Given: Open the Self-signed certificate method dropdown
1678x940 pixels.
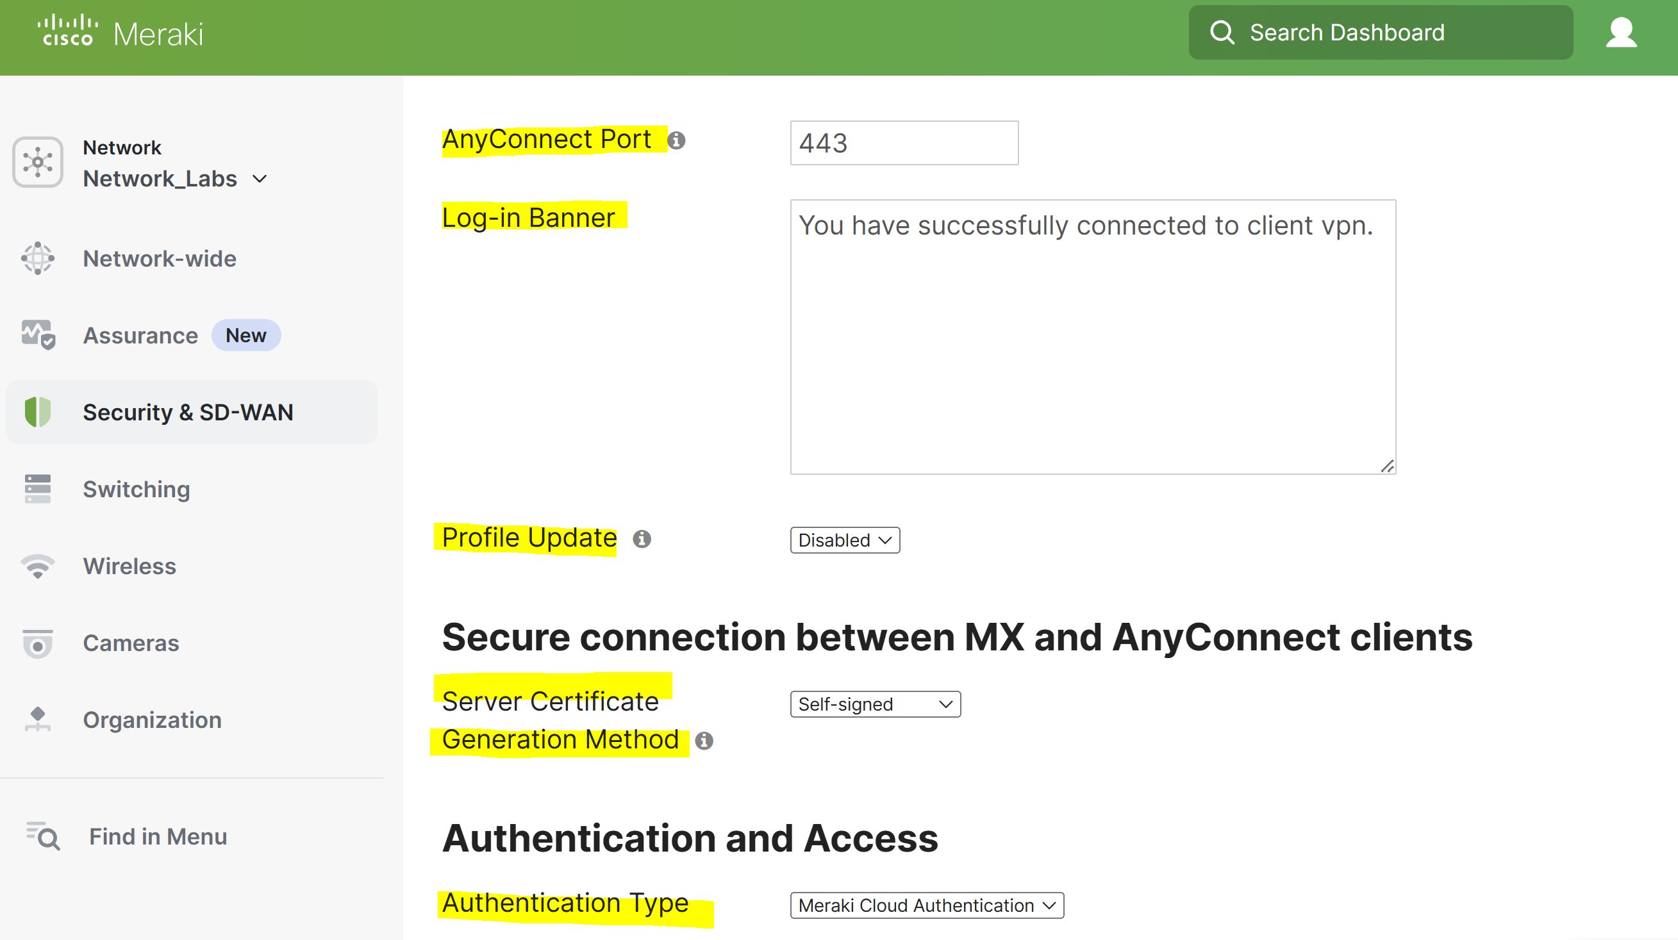Looking at the screenshot, I should 876,704.
